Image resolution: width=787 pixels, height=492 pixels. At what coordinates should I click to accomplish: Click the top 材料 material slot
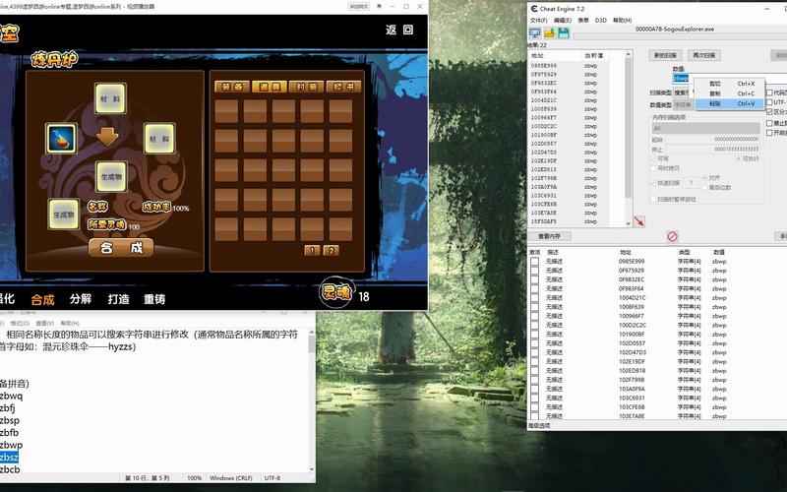pos(110,99)
